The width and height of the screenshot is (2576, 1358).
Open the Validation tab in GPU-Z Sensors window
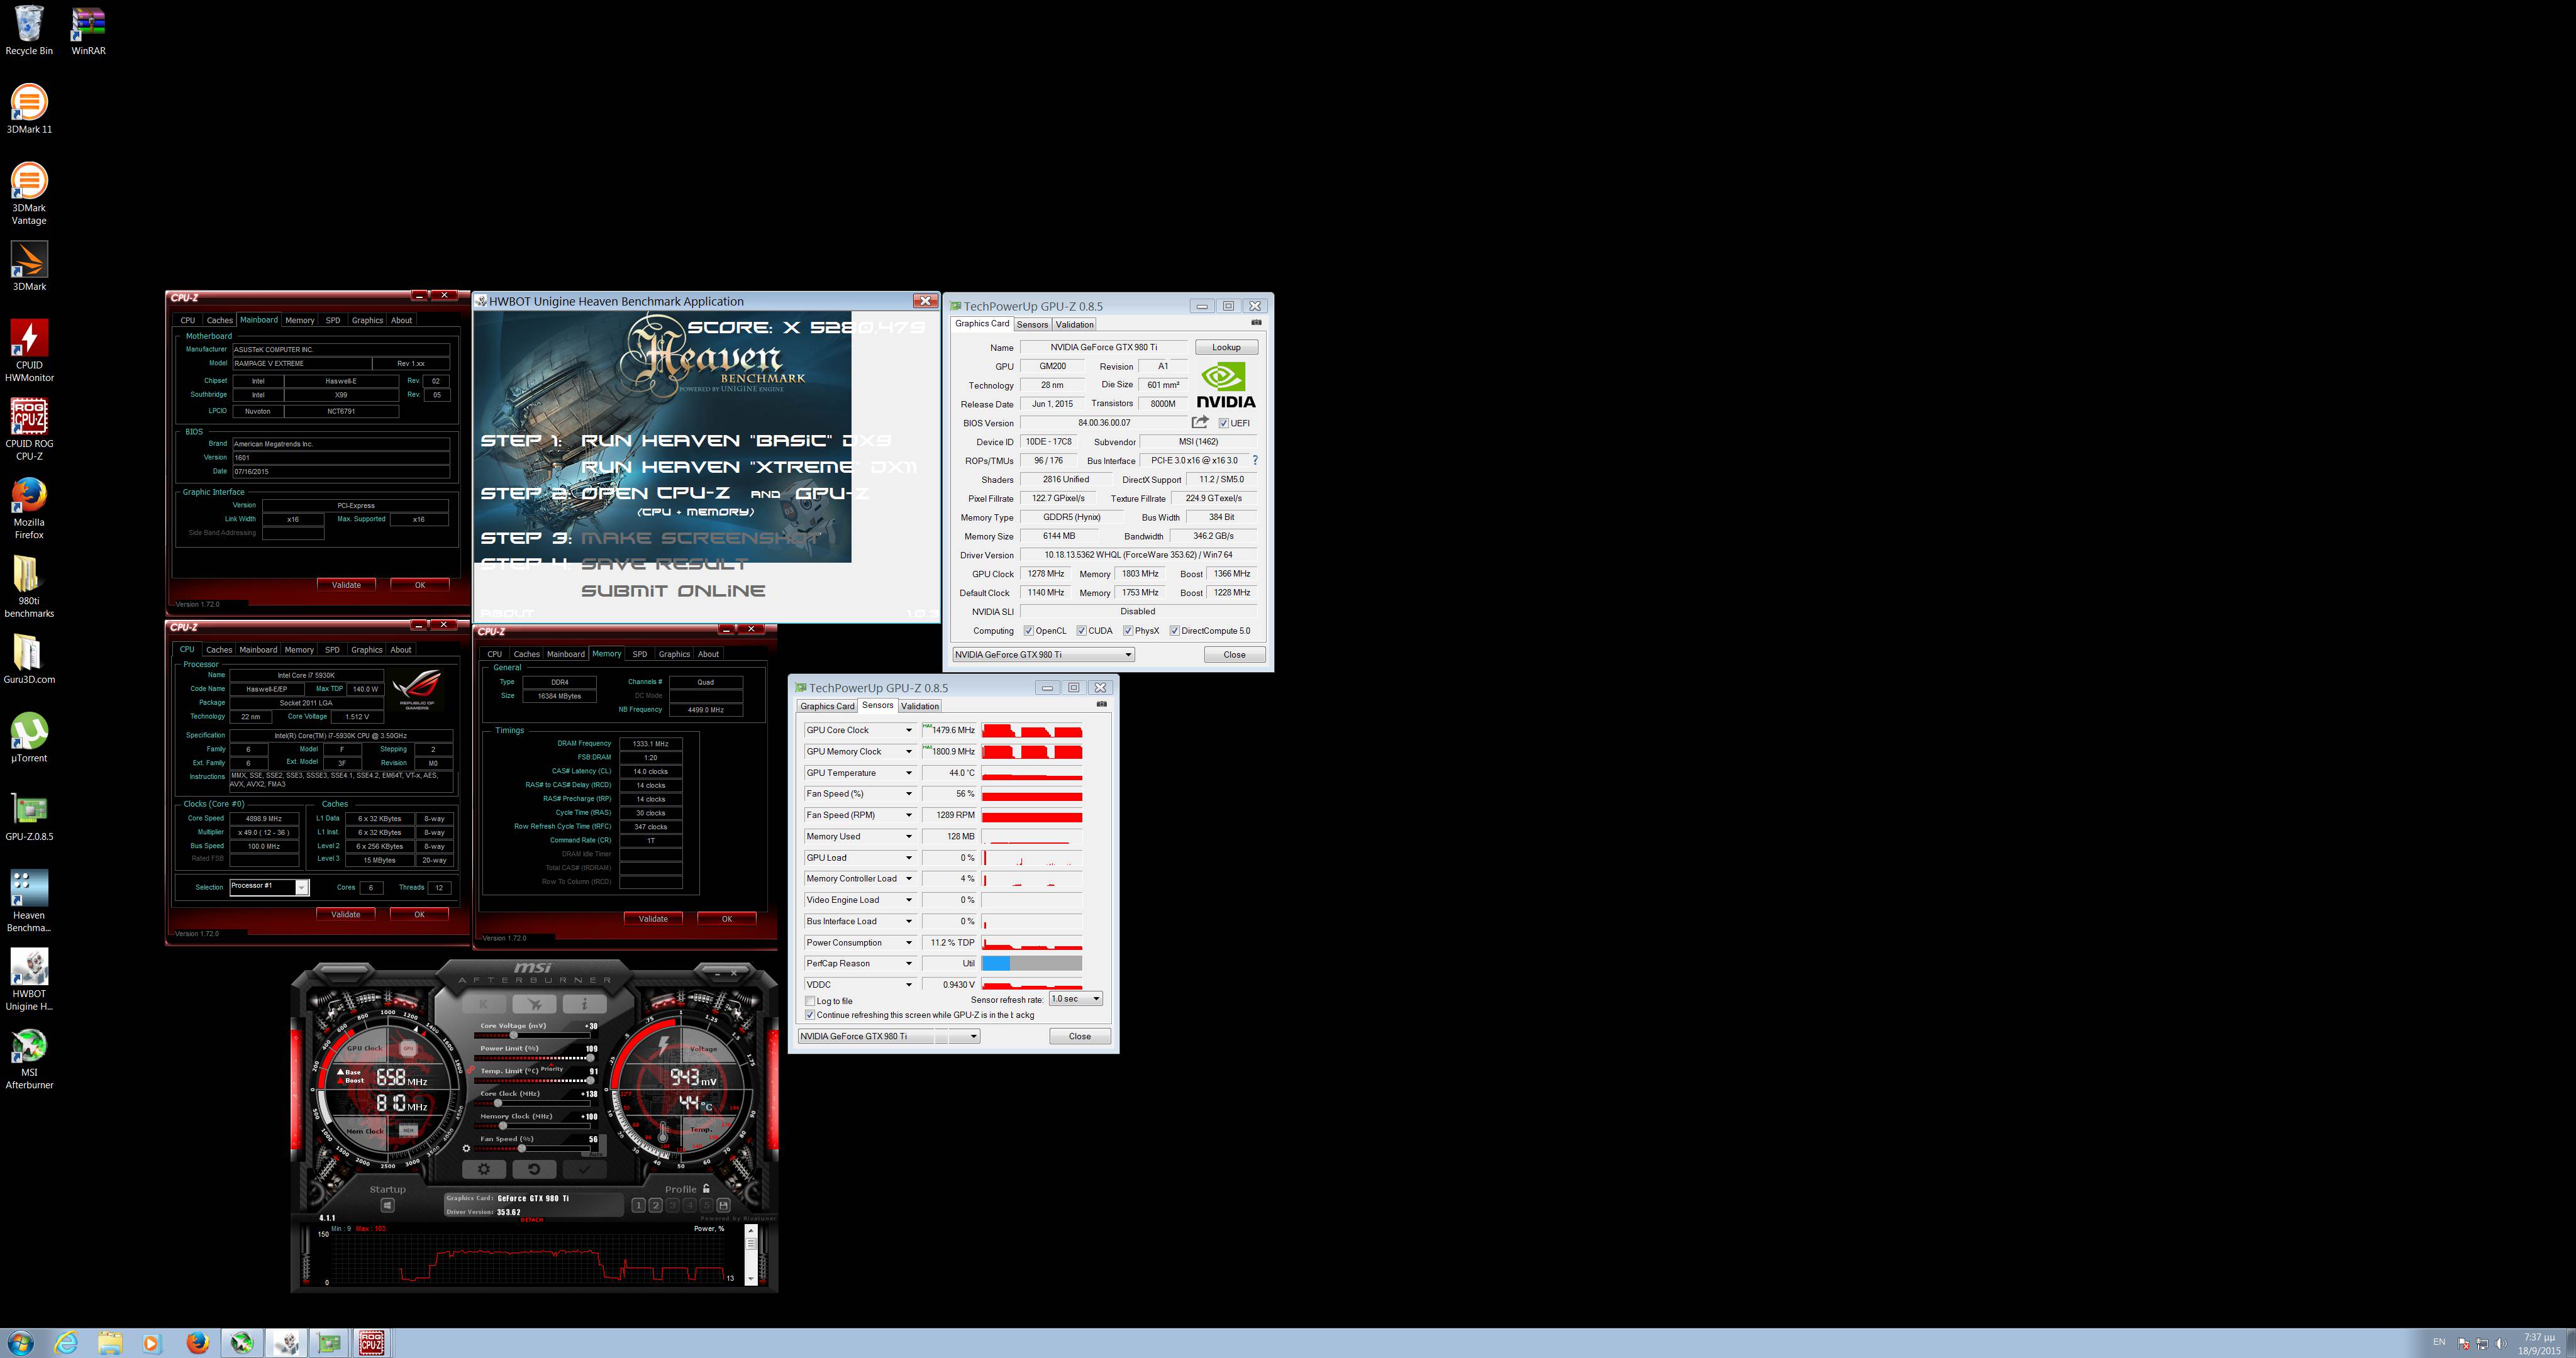tap(919, 706)
